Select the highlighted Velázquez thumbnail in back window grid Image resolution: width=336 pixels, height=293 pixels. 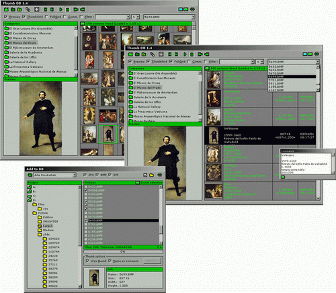[x=108, y=134]
